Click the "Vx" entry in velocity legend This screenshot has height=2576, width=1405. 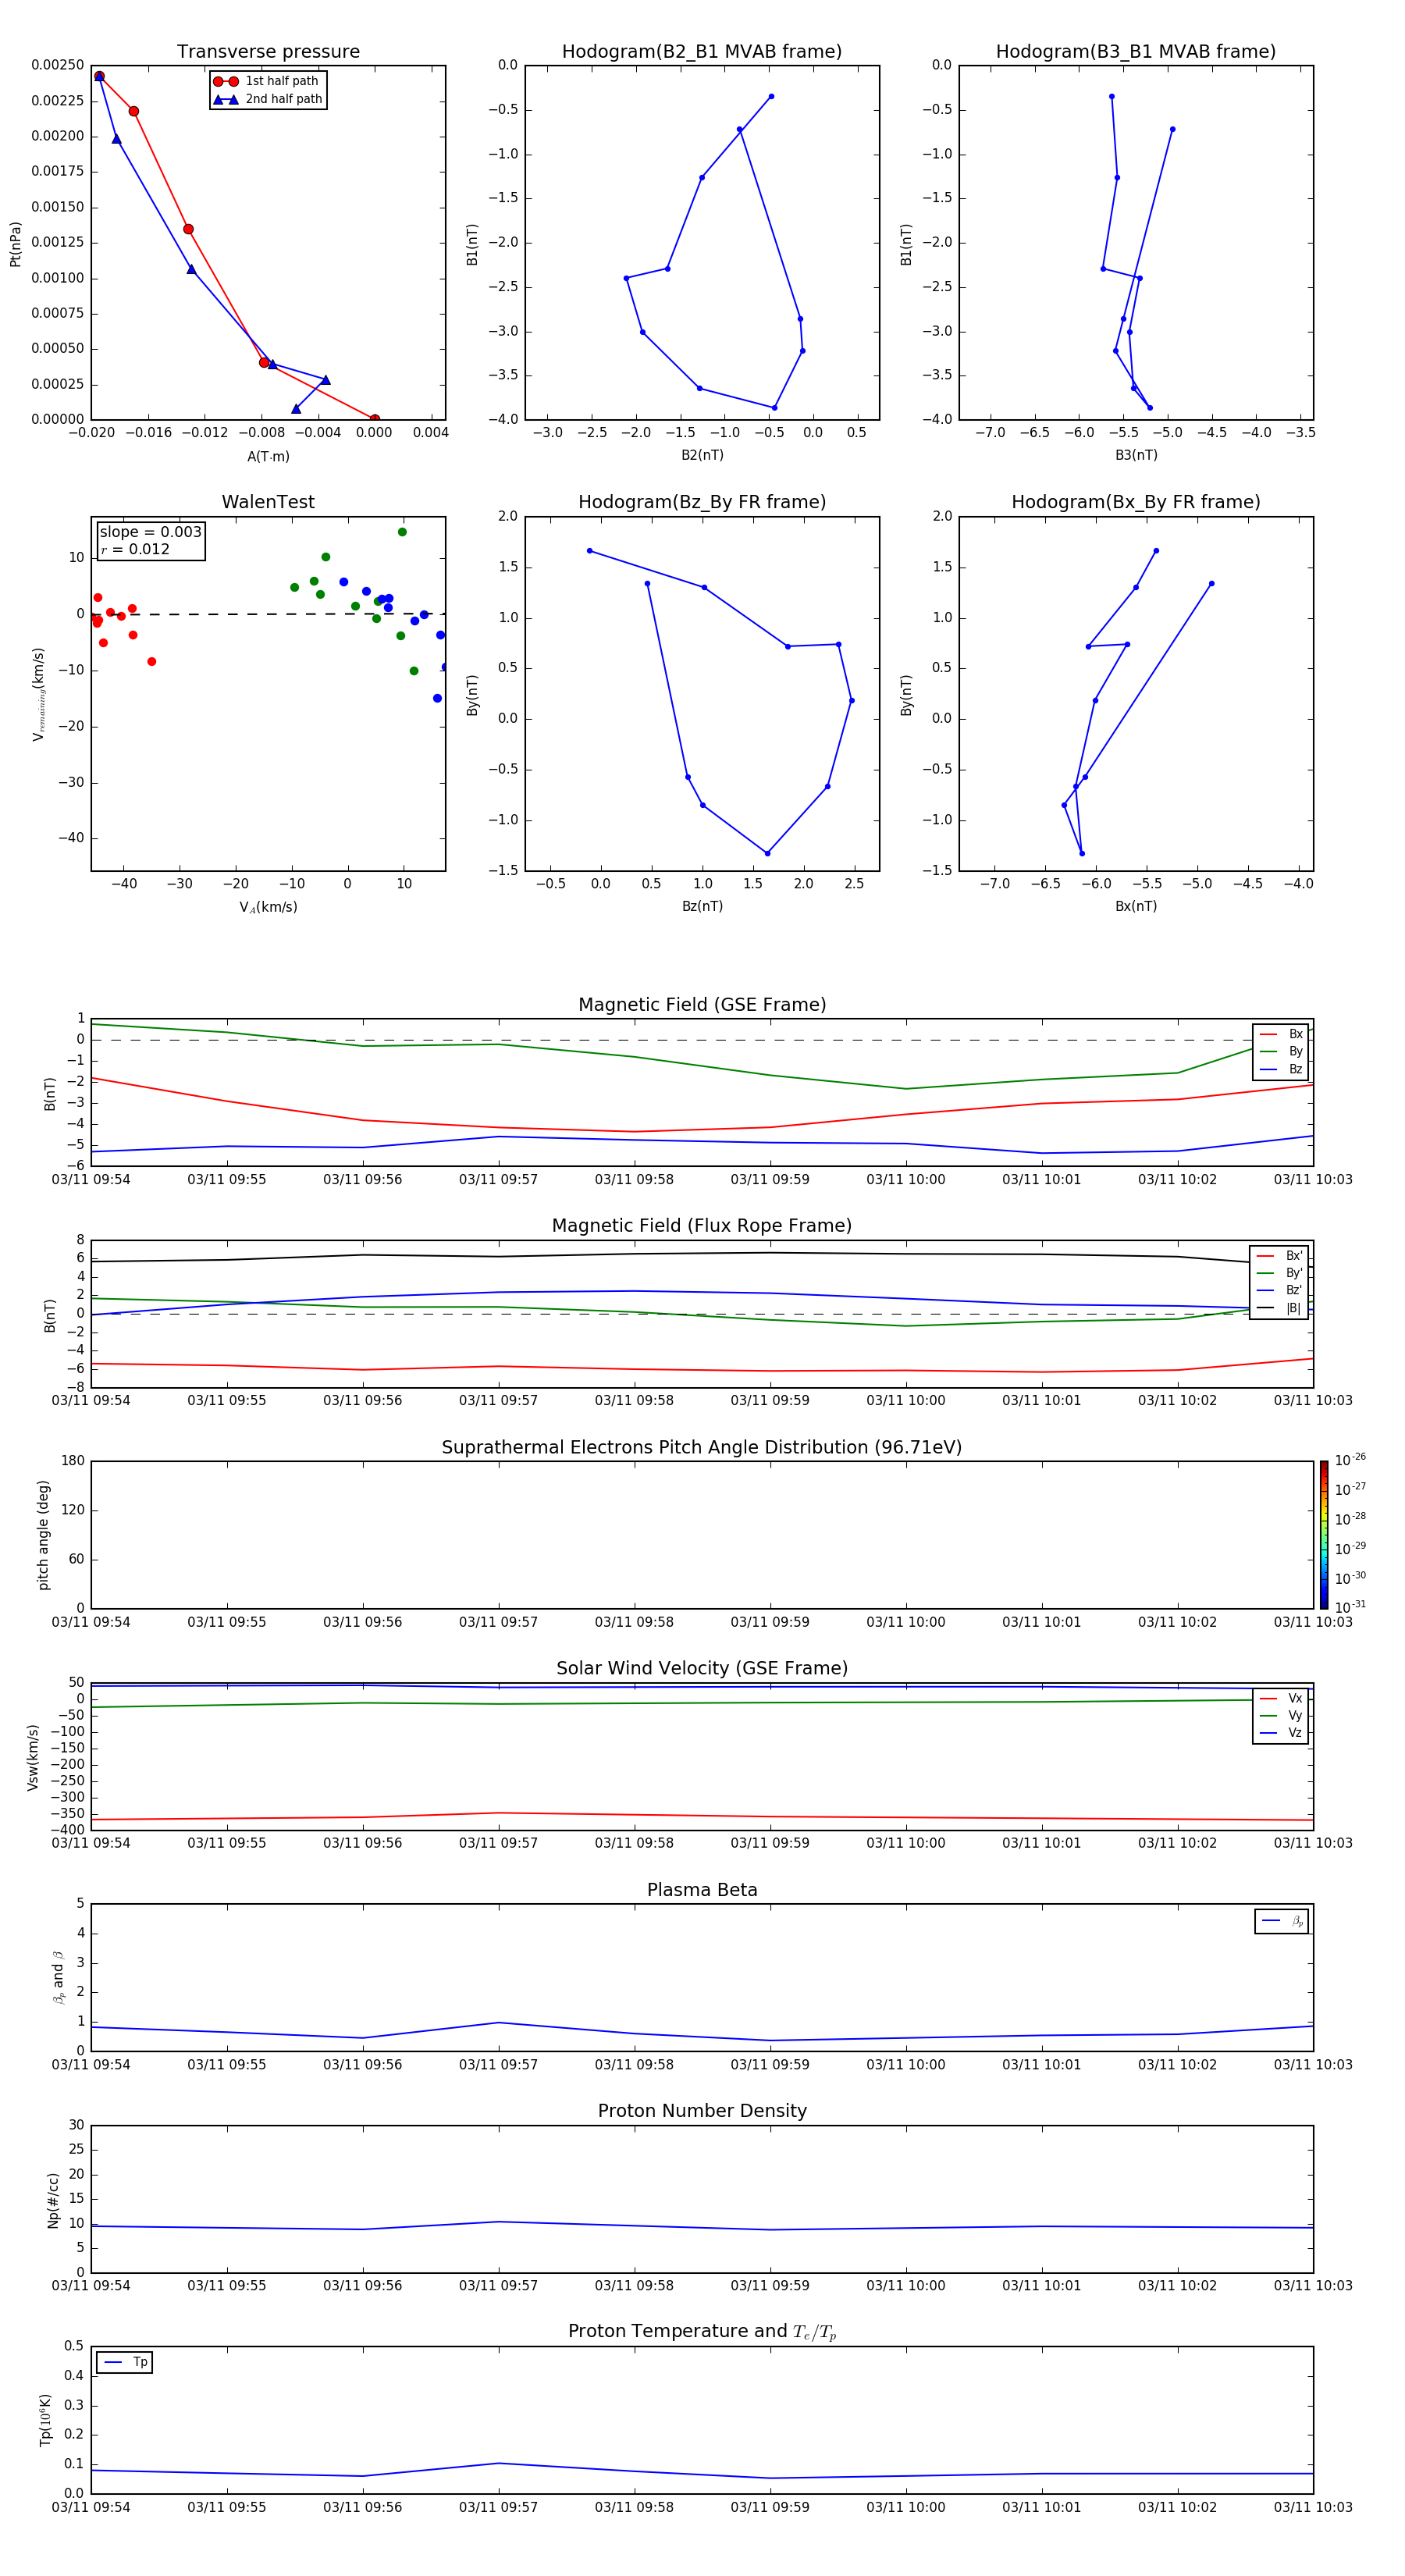1282,1698
